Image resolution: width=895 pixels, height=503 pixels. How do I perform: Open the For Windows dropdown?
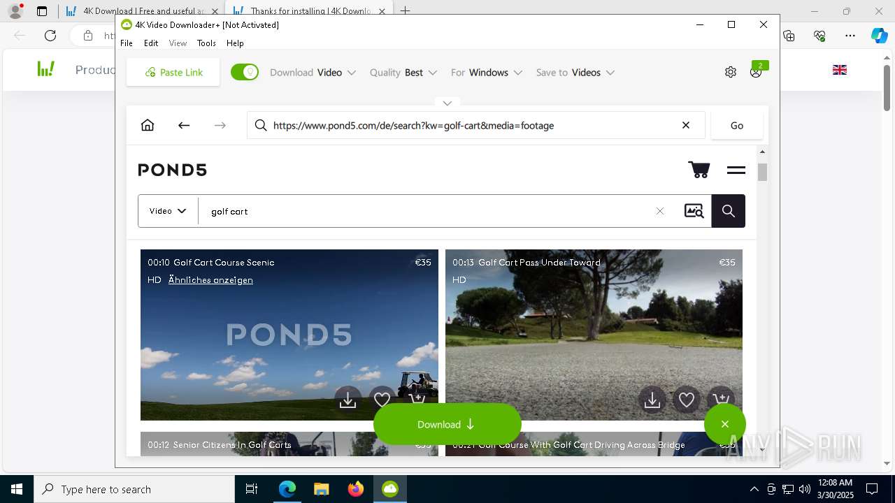point(487,73)
